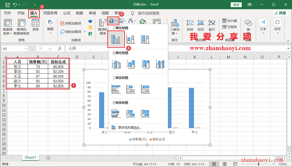Image resolution: width=292 pixels, height=167 pixels.
Task: Insert a 数据透视表 pivot table
Action: click(x=8, y=27)
